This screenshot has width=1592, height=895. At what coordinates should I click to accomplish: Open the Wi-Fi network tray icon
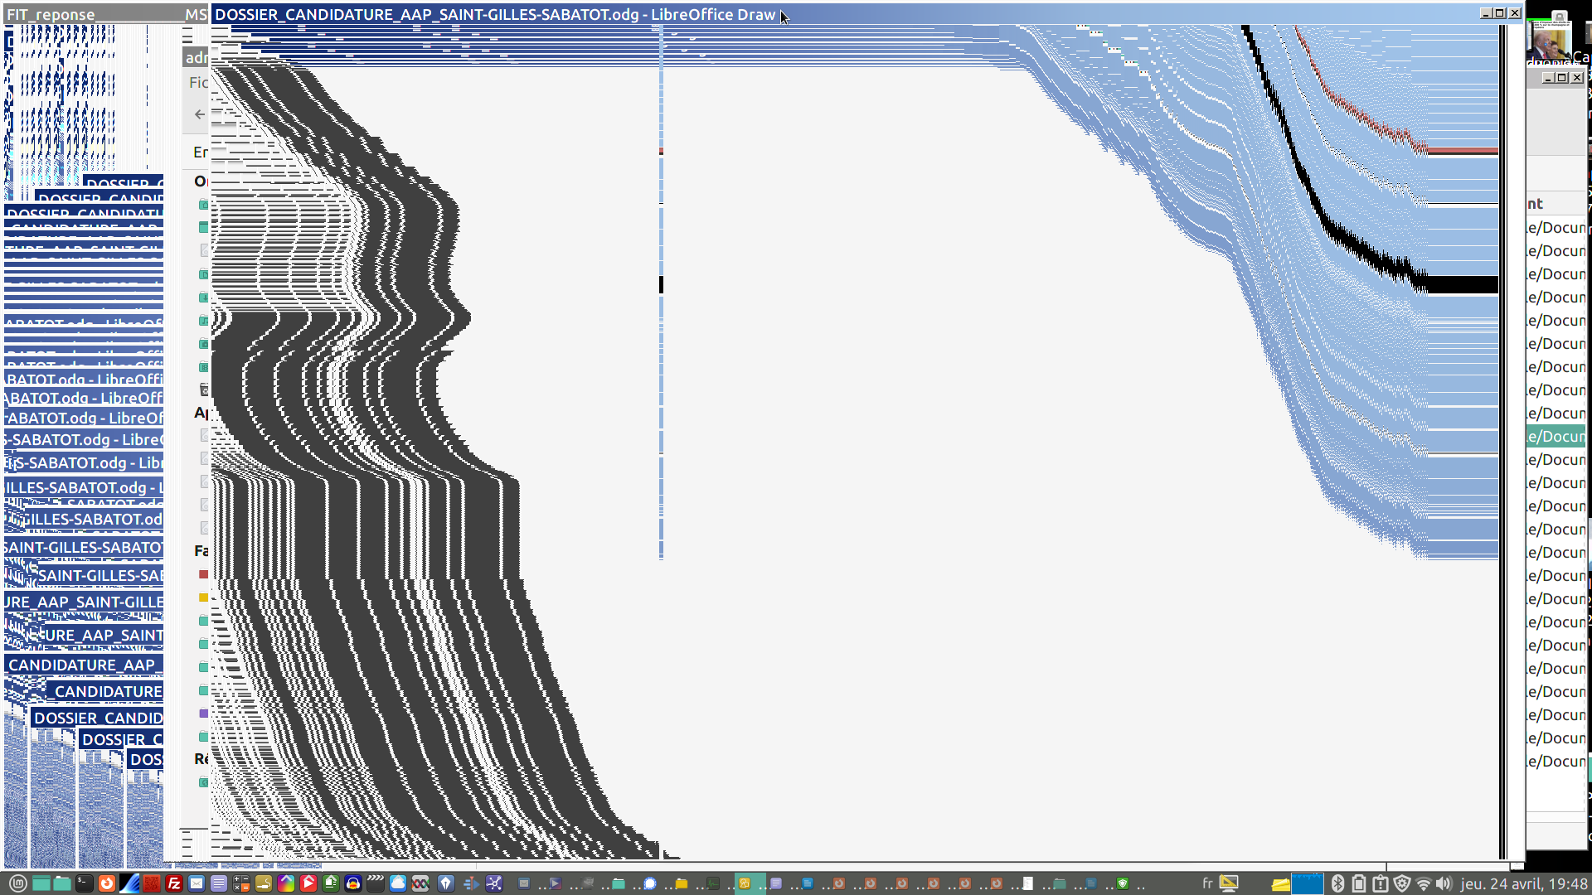[1423, 883]
